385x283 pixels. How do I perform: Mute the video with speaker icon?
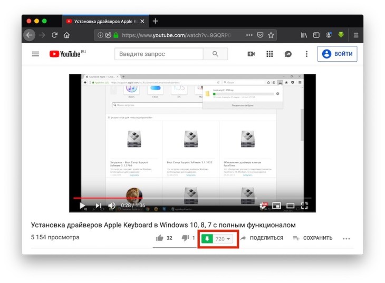[112, 206]
